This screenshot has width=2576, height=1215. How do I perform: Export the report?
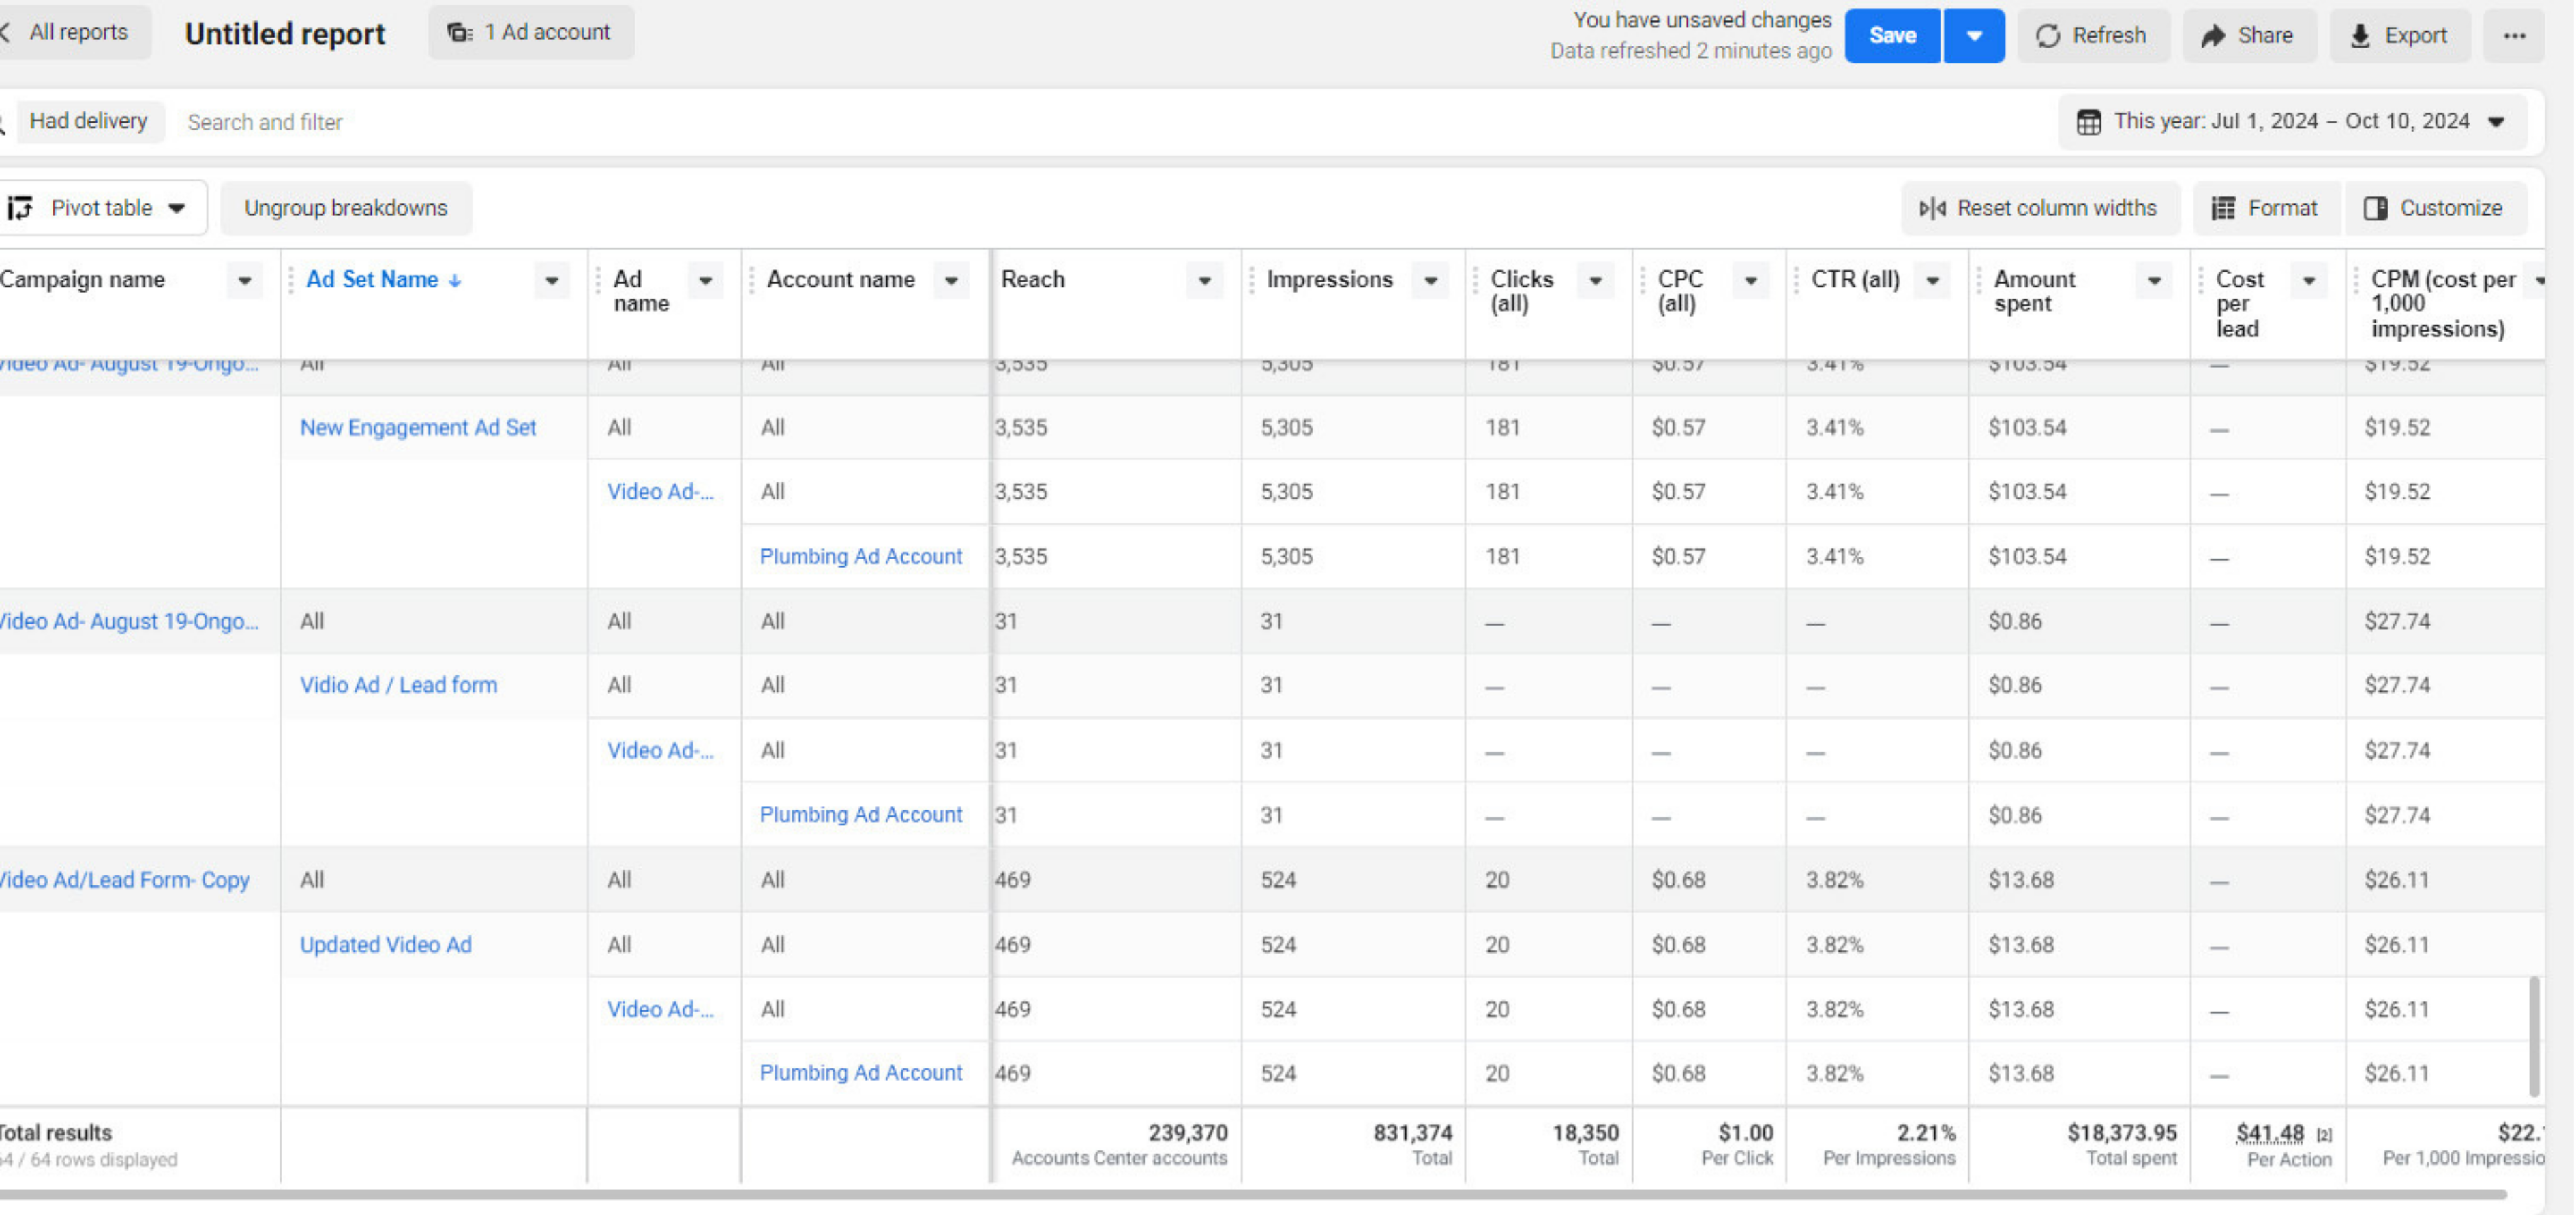[x=2400, y=36]
